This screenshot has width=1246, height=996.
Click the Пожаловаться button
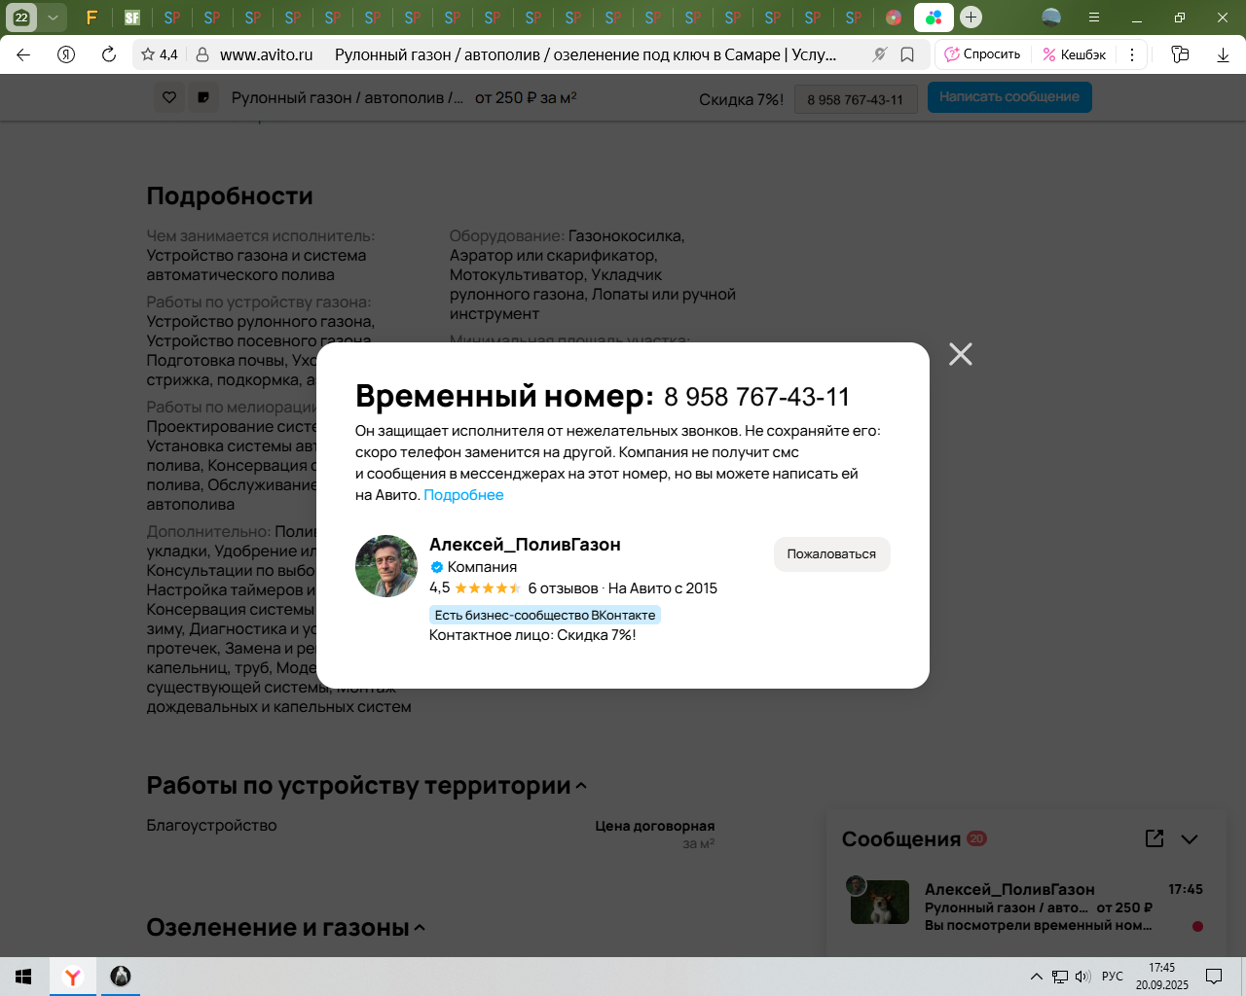831,554
